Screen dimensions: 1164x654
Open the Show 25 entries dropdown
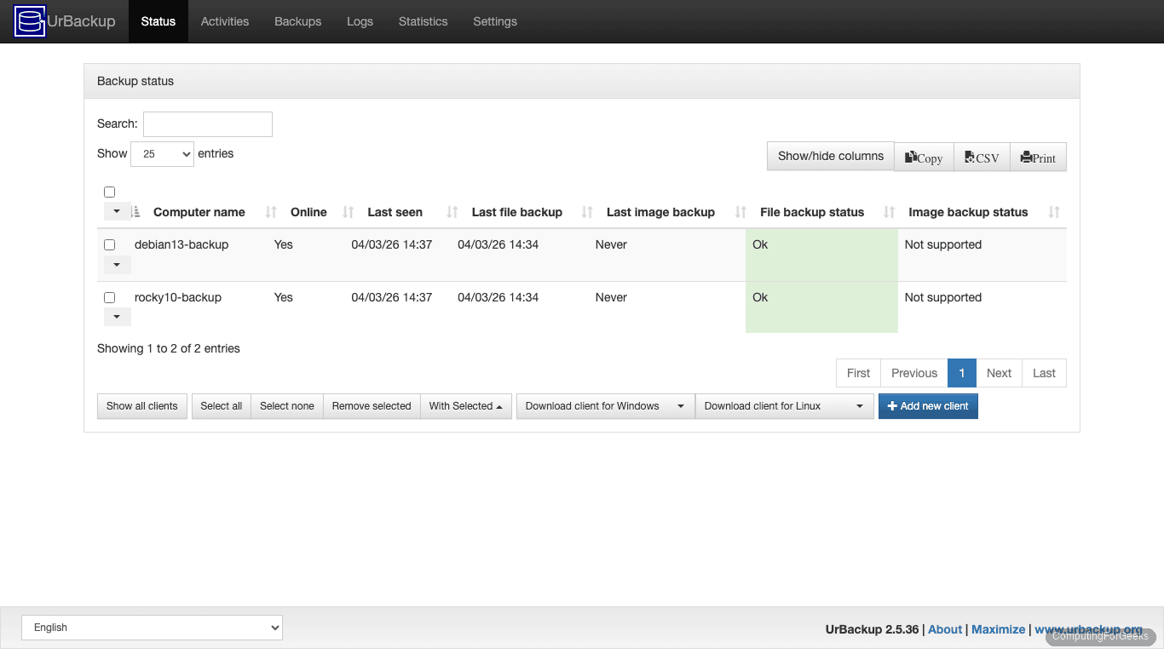click(x=162, y=153)
